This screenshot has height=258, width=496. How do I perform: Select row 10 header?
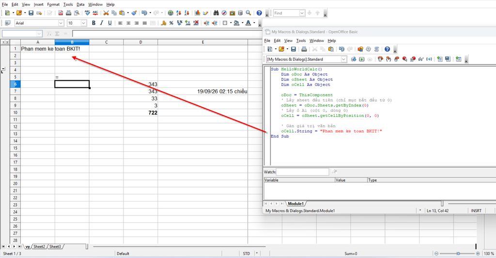[15, 113]
